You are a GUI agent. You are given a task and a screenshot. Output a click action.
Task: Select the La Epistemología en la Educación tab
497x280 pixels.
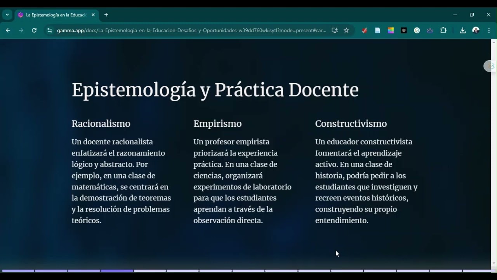(56, 15)
